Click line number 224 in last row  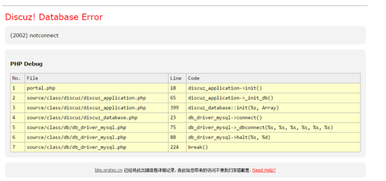click(174, 147)
